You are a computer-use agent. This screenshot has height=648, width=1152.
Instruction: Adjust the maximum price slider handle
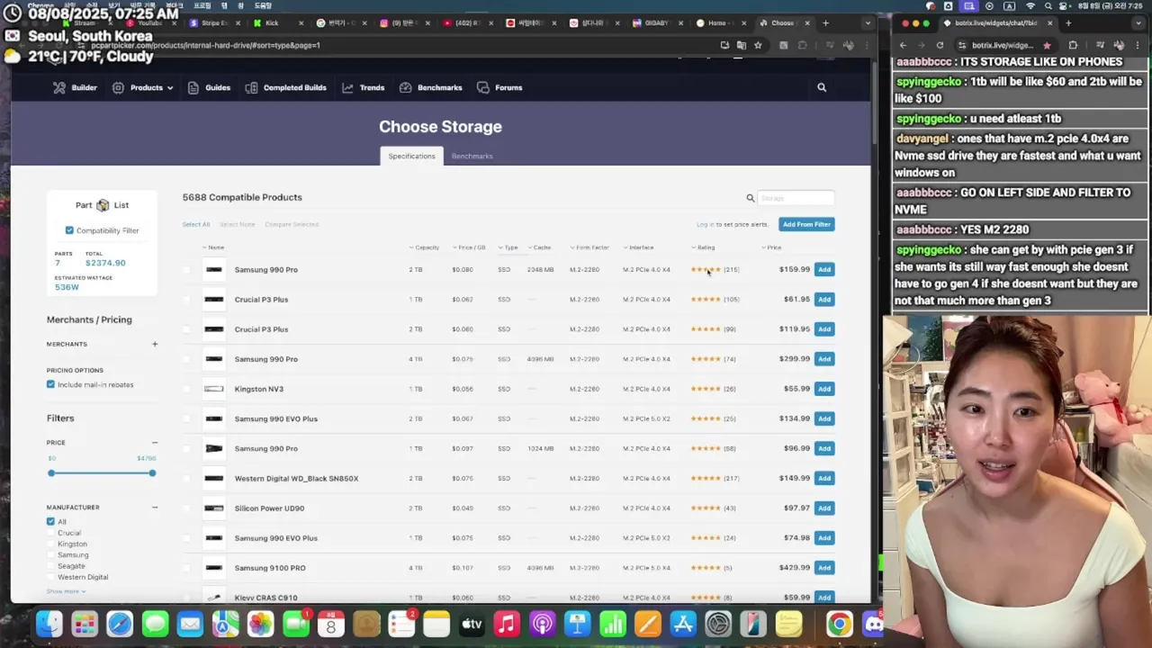pyautogui.click(x=152, y=473)
